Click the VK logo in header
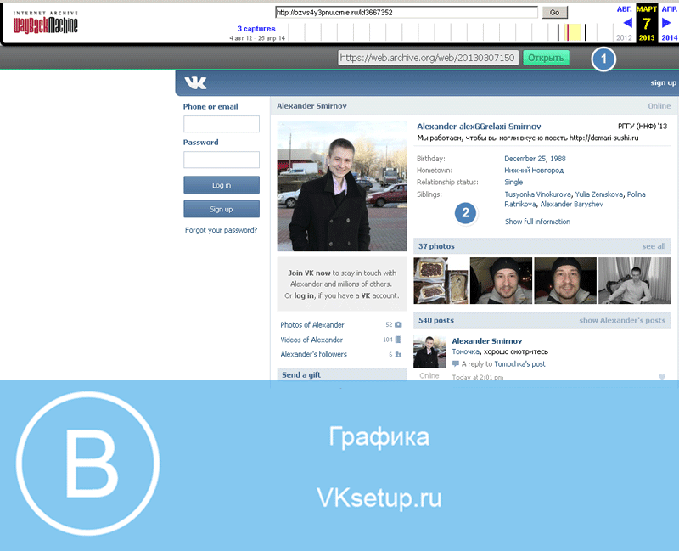 pos(195,82)
